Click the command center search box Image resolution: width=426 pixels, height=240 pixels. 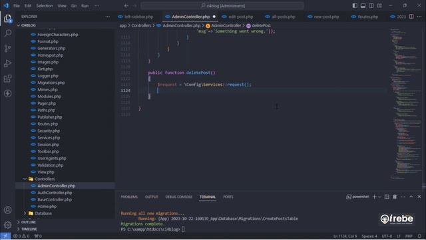222,6
